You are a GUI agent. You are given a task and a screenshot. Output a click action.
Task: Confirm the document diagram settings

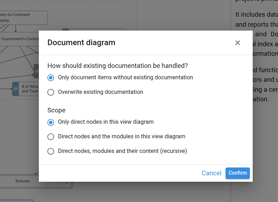238,173
